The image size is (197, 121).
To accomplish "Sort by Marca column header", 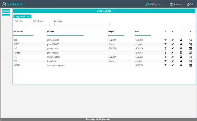I will point(137,32).
